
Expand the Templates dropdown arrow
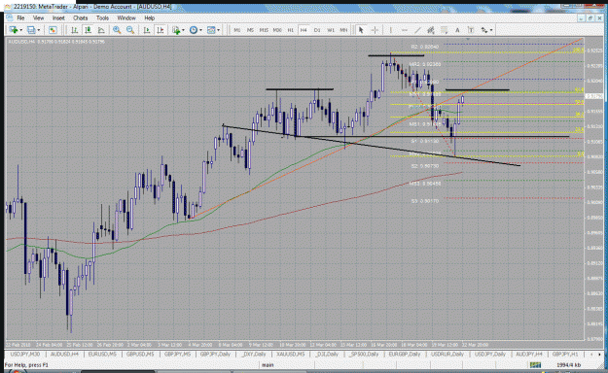pos(218,30)
